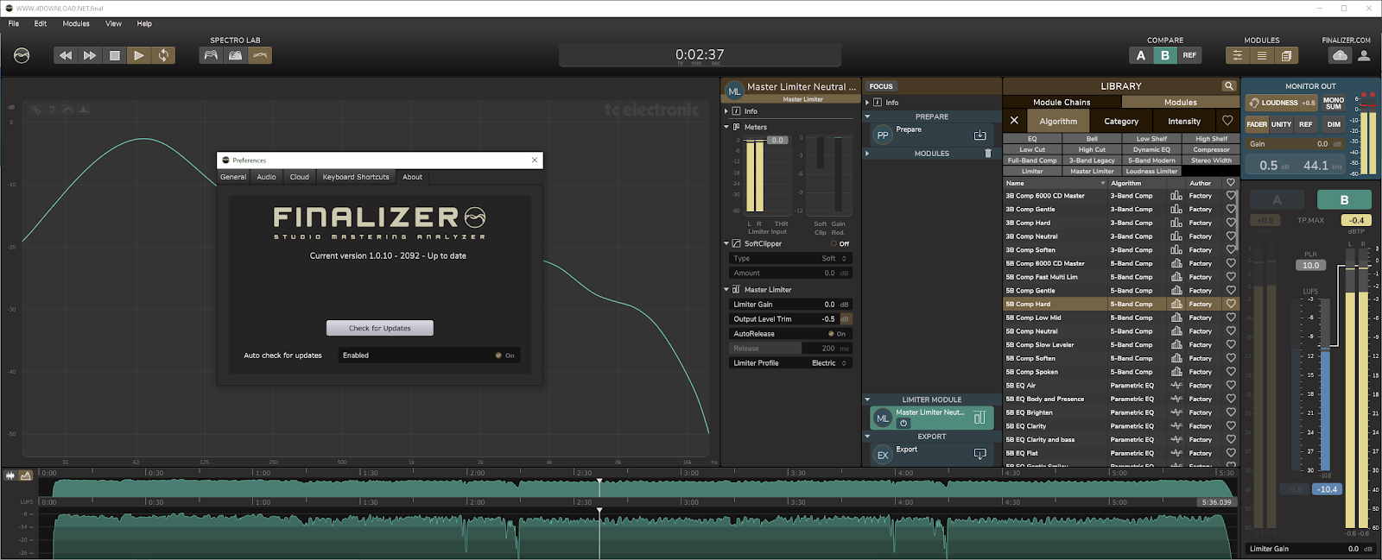Screen dimensions: 1382x560
Task: Switch to the Cloud preferences tab
Action: pos(300,177)
